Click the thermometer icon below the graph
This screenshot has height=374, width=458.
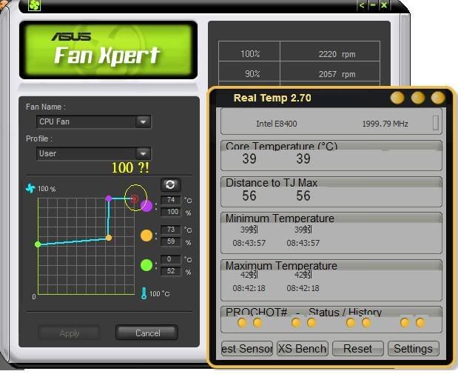pos(144,293)
